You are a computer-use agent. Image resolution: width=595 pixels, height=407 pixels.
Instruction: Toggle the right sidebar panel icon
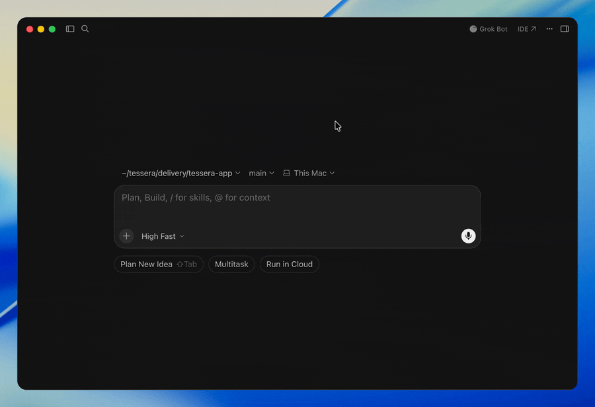pos(565,29)
